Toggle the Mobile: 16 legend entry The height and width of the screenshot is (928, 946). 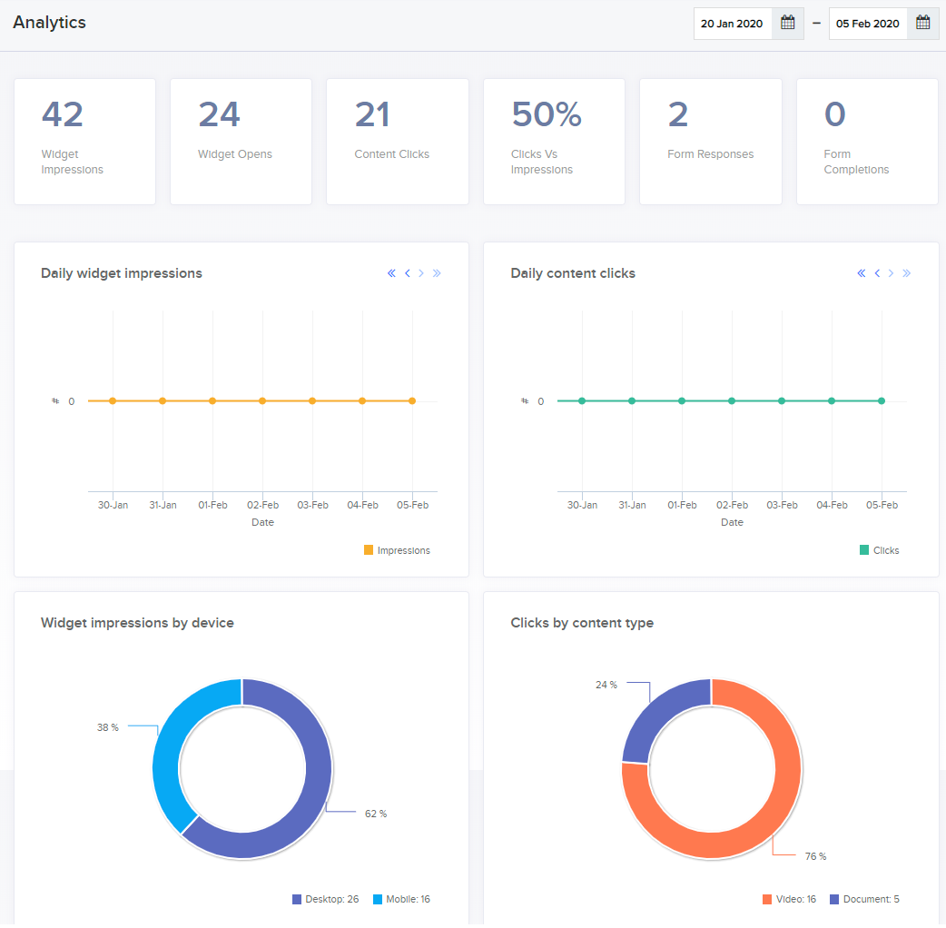[401, 899]
